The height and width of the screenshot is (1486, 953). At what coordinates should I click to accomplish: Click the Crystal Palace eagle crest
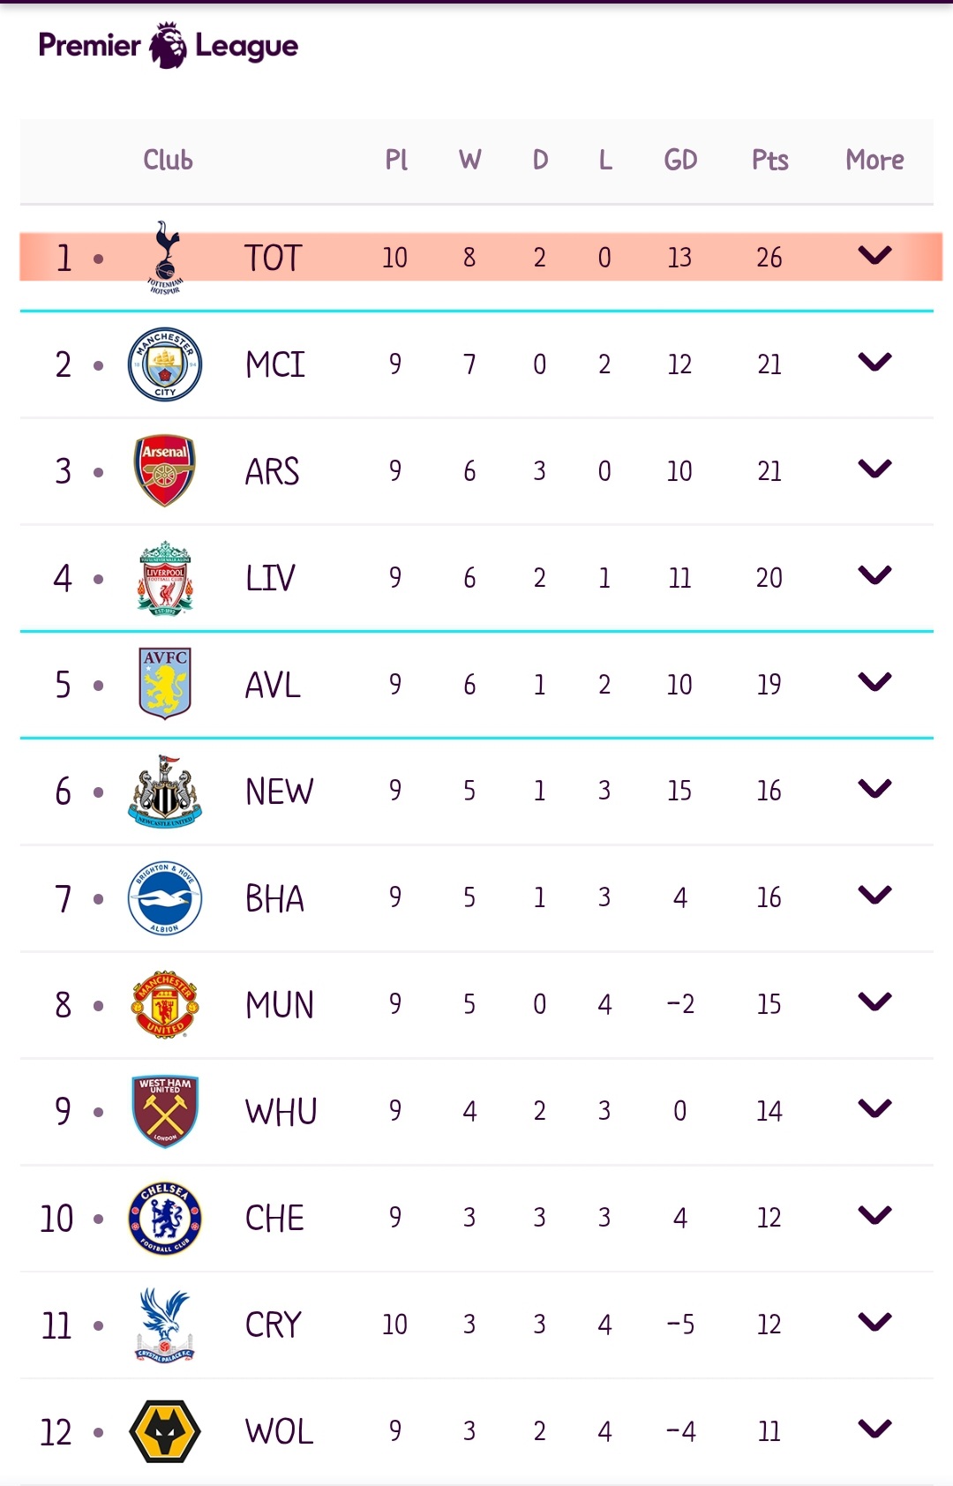165,1325
